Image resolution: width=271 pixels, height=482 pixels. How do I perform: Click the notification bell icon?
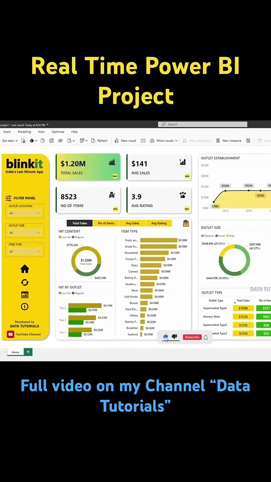pos(206,337)
